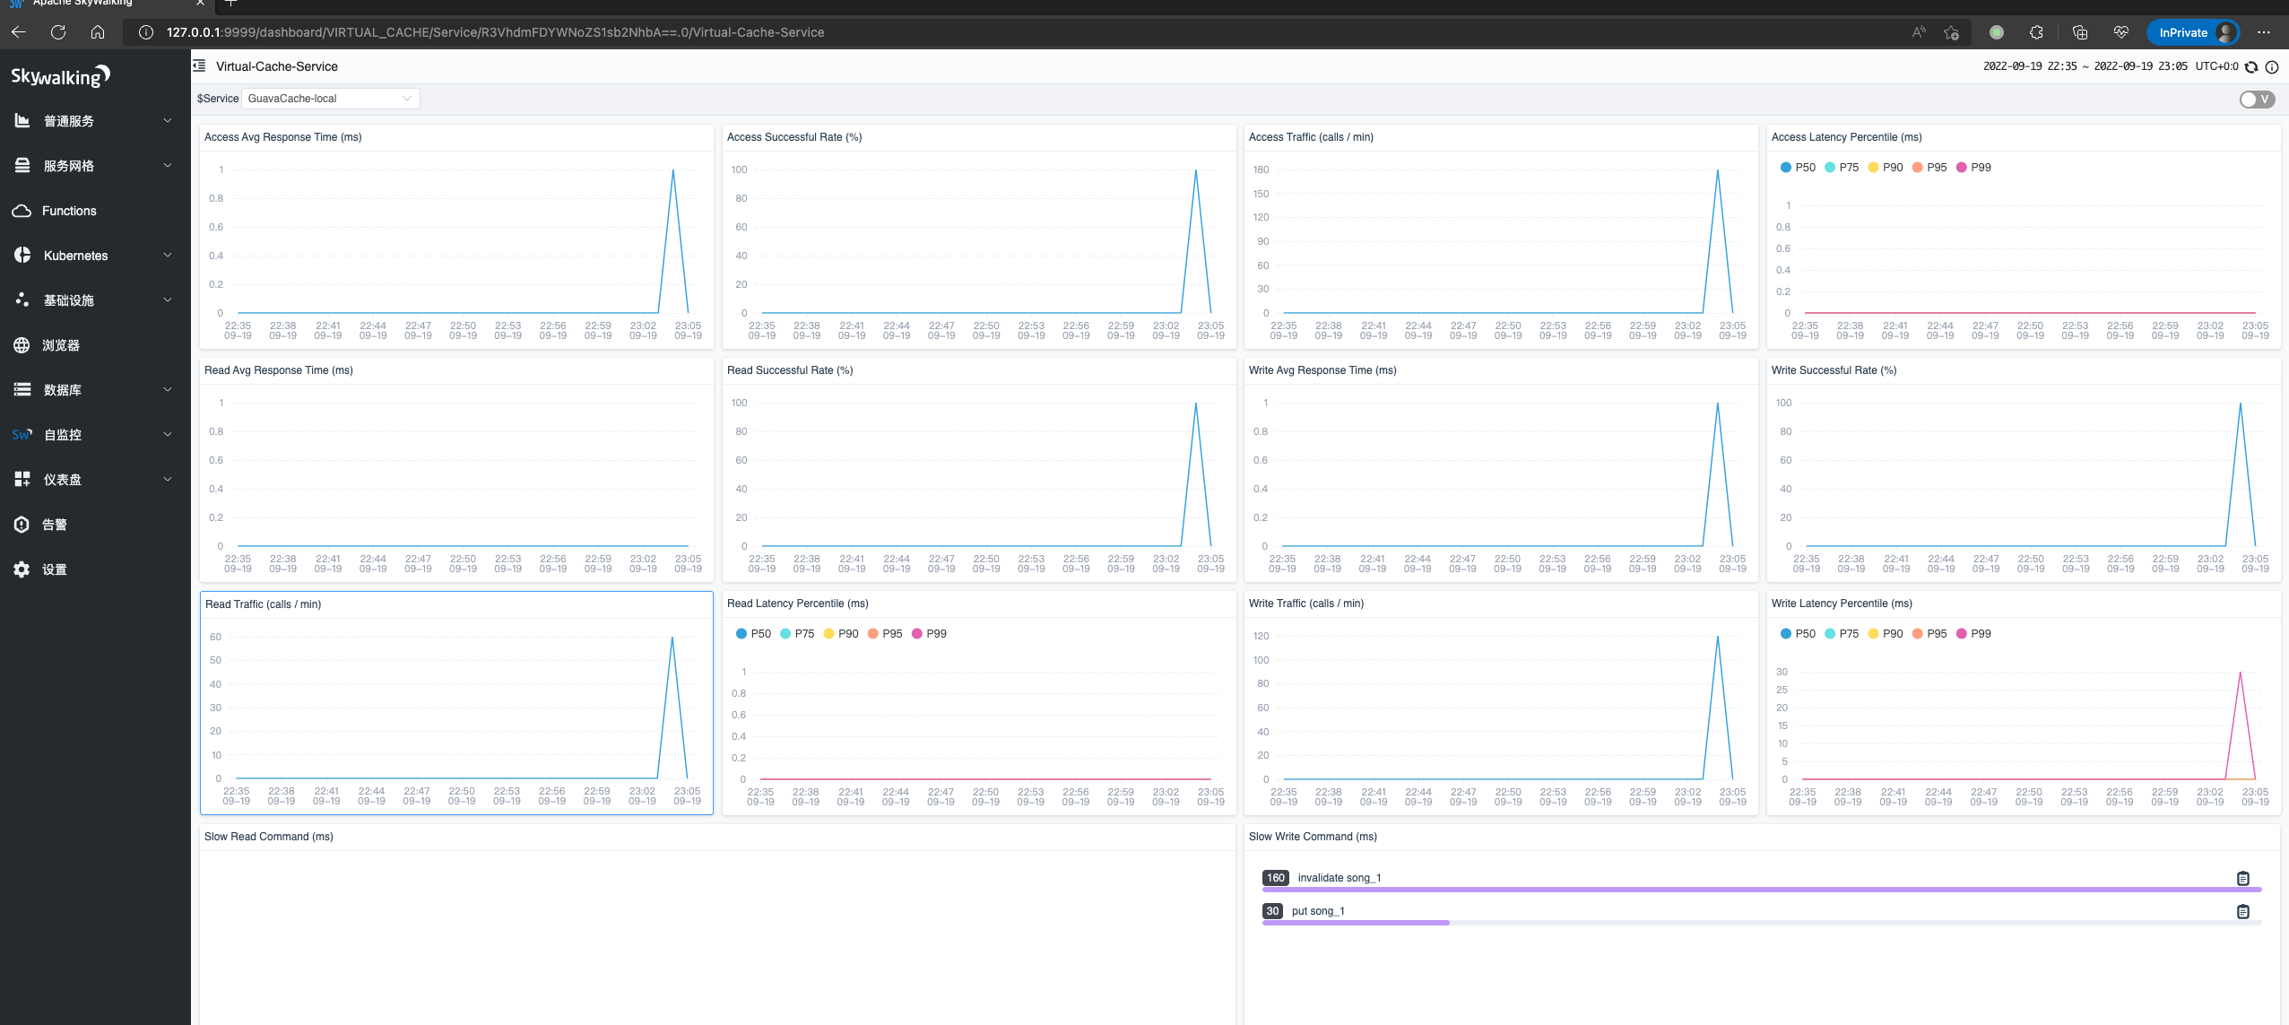Click the browser address bar URL
Viewport: 2289px width, 1025px height.
[495, 32]
